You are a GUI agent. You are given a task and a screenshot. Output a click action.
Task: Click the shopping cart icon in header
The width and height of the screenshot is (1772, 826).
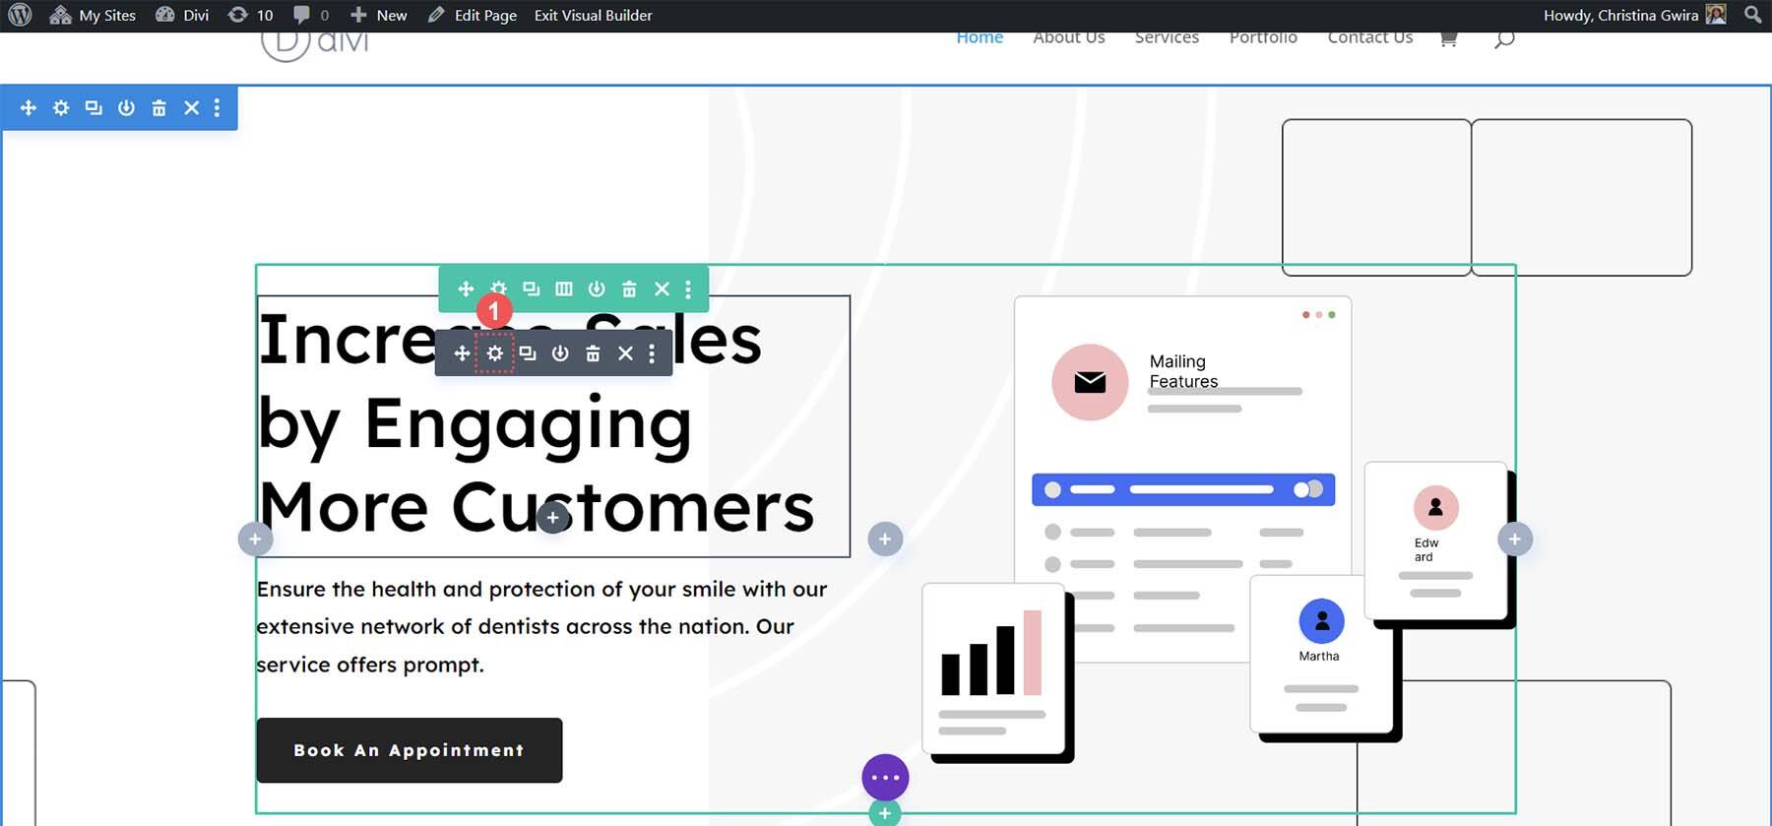[1448, 38]
